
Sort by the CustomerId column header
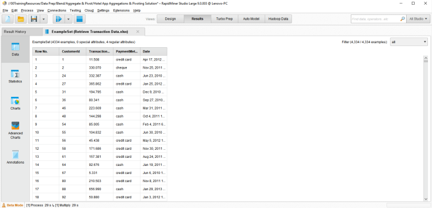click(73, 51)
